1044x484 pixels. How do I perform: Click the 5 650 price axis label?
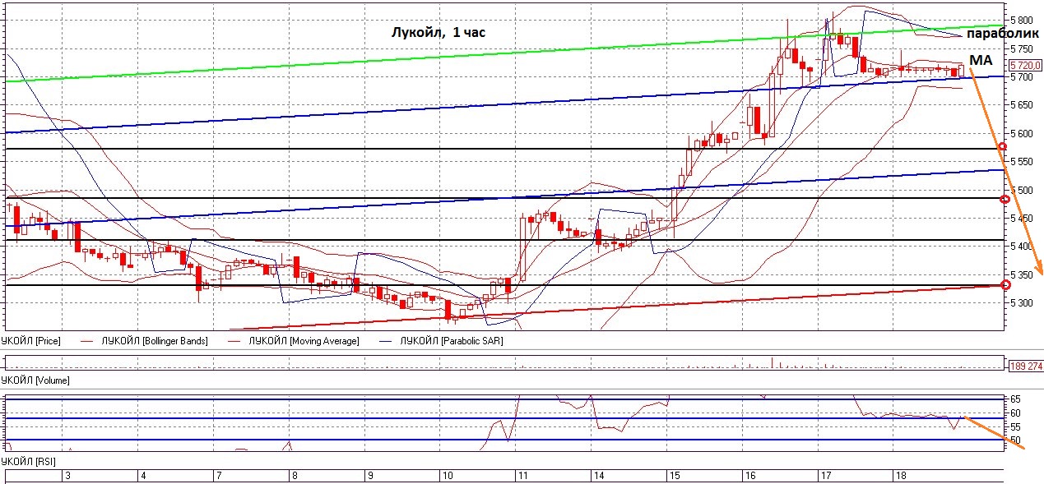pyautogui.click(x=1022, y=105)
